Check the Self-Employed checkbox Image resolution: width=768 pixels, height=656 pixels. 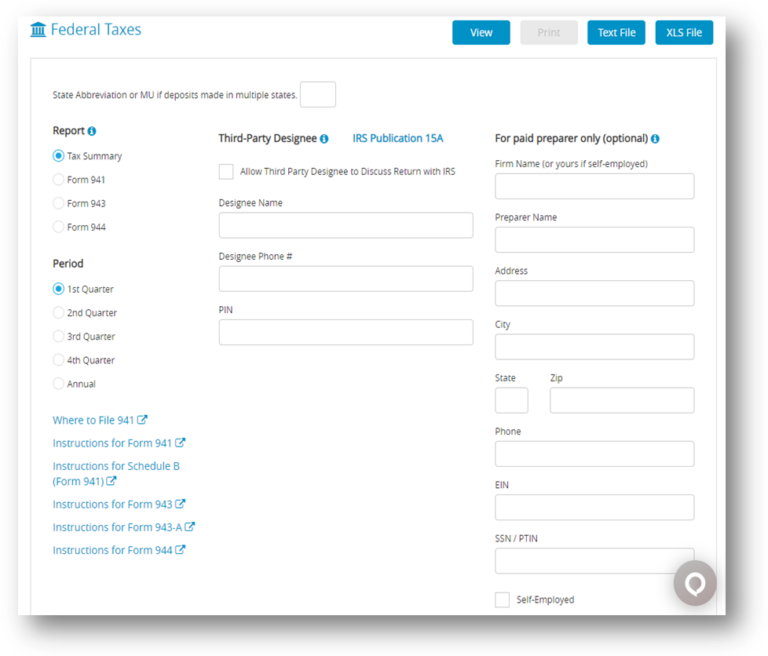(x=502, y=599)
